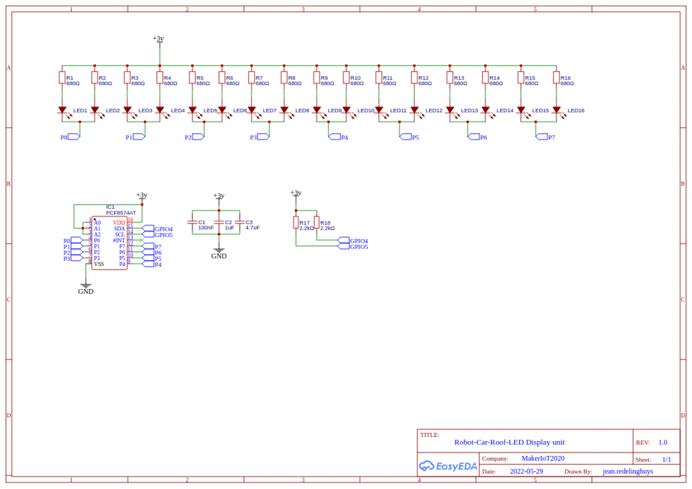Screen dimensions: 692x489
Task: Select capacitor C2 1uF symbol
Action: tap(219, 222)
